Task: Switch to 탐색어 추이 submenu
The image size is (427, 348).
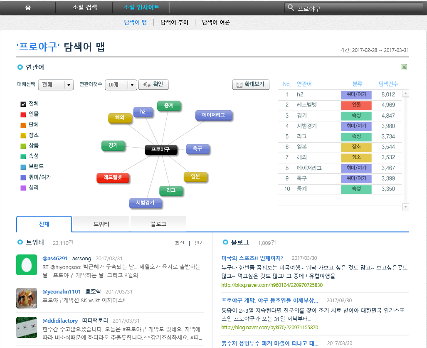Action: click(174, 22)
